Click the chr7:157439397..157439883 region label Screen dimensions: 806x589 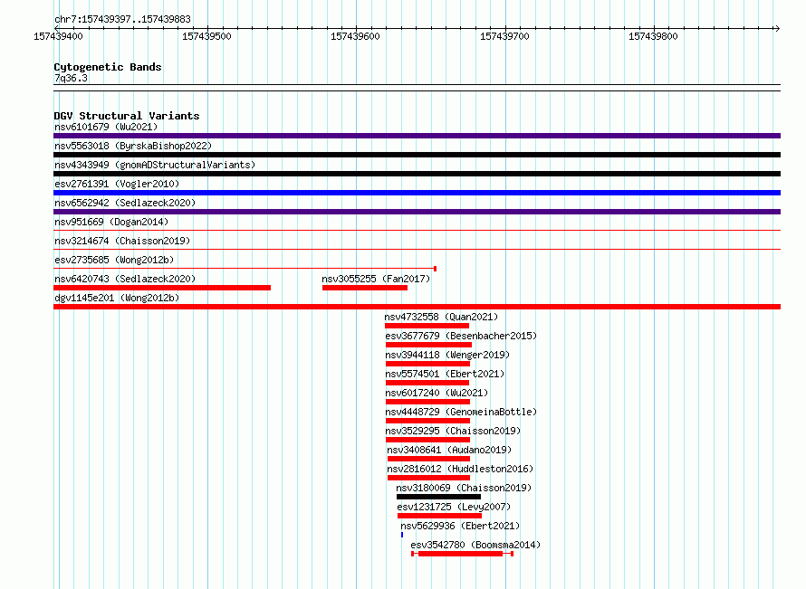(x=122, y=19)
